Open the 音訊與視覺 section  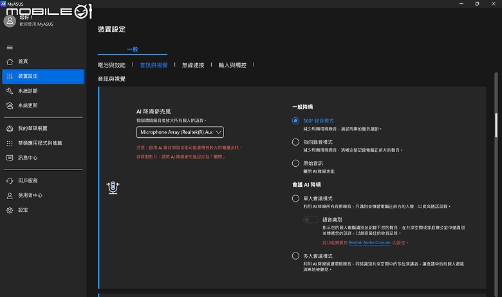(154, 65)
